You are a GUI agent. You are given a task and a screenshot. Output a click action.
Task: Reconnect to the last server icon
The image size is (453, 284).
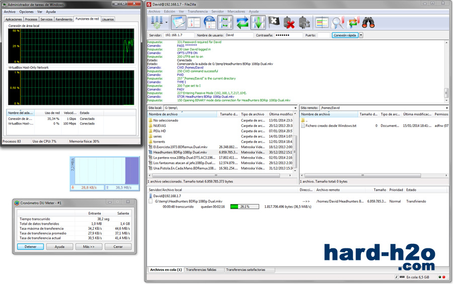[x=305, y=23]
